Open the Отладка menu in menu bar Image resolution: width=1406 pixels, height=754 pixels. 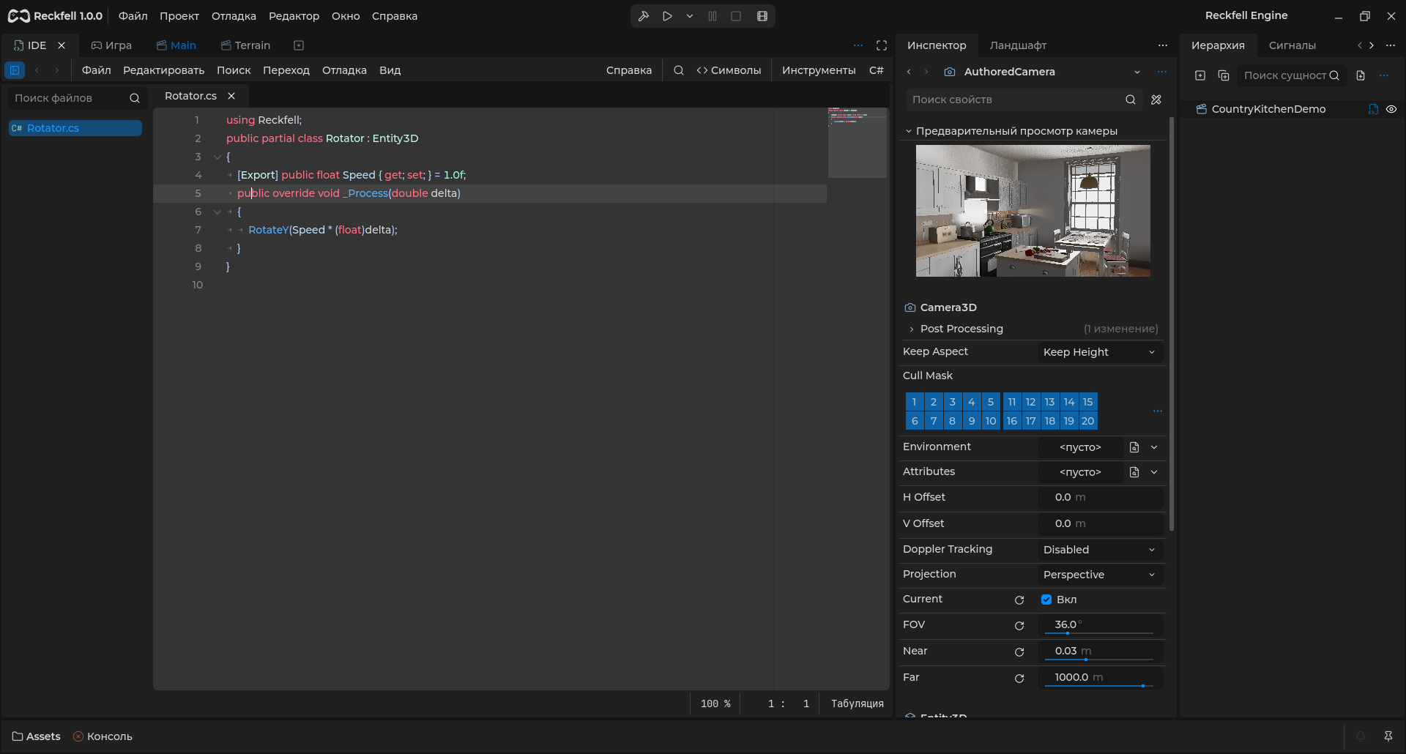[234, 16]
